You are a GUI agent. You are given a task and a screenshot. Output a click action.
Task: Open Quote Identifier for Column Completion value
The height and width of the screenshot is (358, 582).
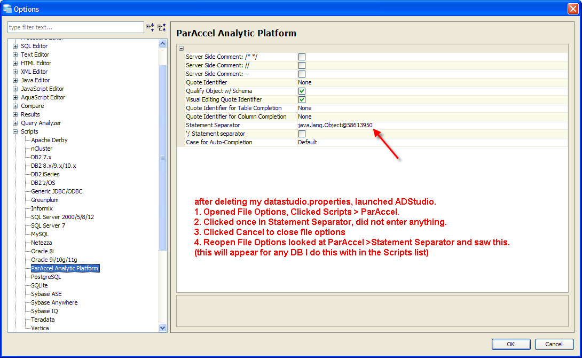point(432,116)
